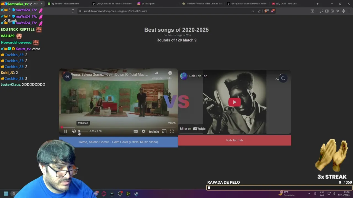Open the music note media control icon
Image resolution: width=353 pixels, height=198 pixels.
point(321,11)
